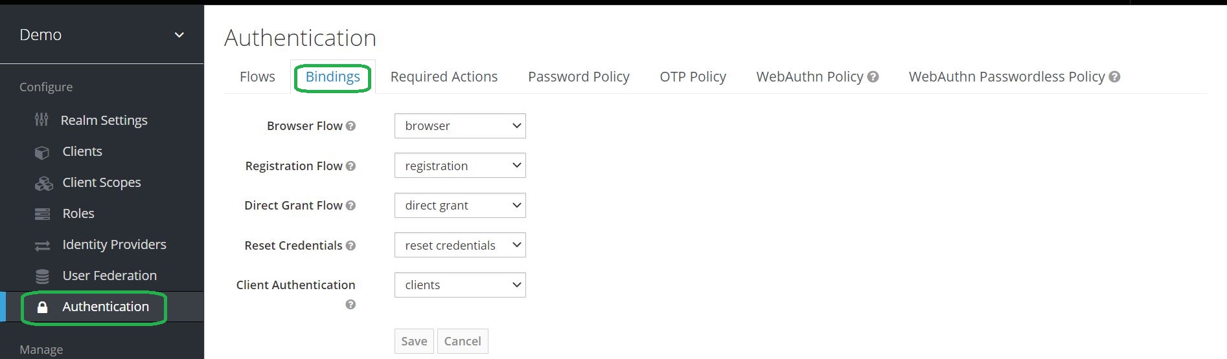Click the User Federation database icon
Image resolution: width=1227 pixels, height=359 pixels.
[42, 276]
